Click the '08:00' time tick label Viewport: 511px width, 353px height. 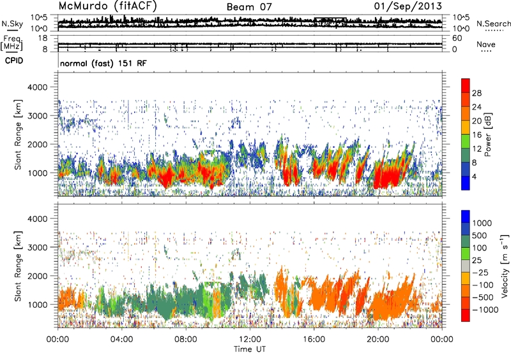[186, 340]
